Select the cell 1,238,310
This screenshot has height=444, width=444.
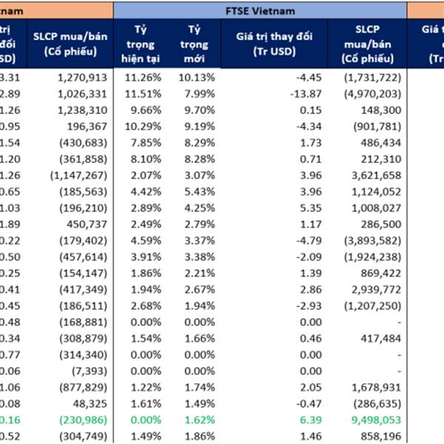[x=82, y=110]
